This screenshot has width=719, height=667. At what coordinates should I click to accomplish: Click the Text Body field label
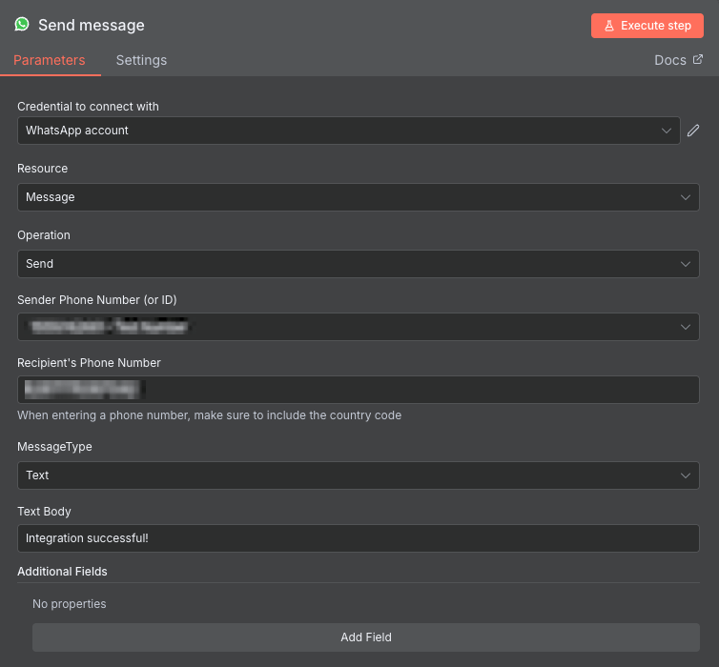click(x=44, y=512)
